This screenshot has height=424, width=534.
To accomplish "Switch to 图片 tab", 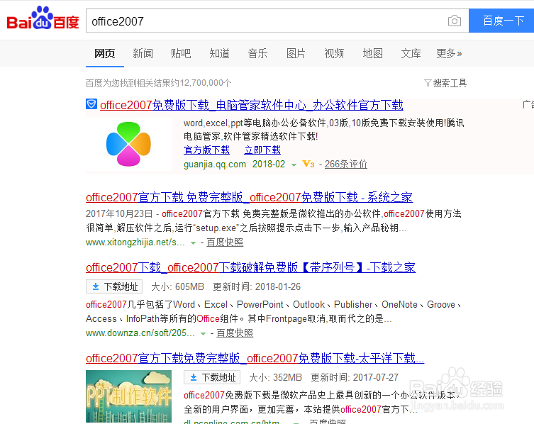I will pyautogui.click(x=296, y=53).
